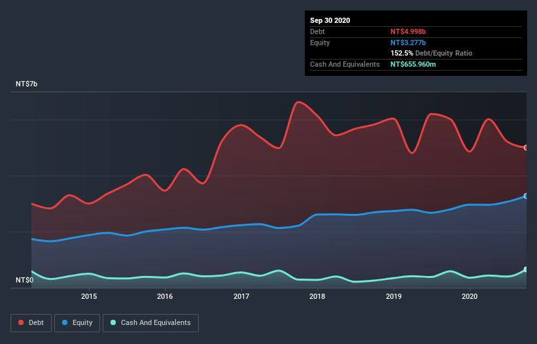This screenshot has height=344, width=537.
Task: Select the 2019 x-axis label
Action: tap(394, 296)
